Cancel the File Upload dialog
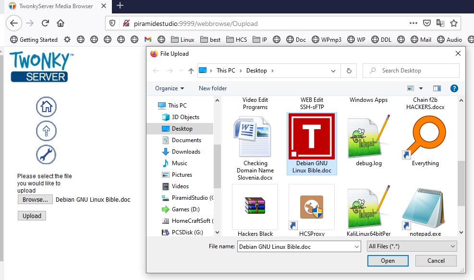The width and height of the screenshot is (474, 280). point(436,261)
